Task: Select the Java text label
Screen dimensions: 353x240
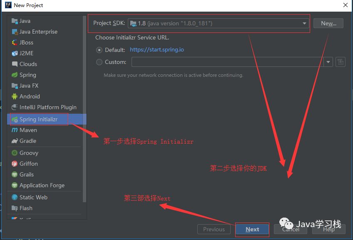Action: (x=25, y=21)
